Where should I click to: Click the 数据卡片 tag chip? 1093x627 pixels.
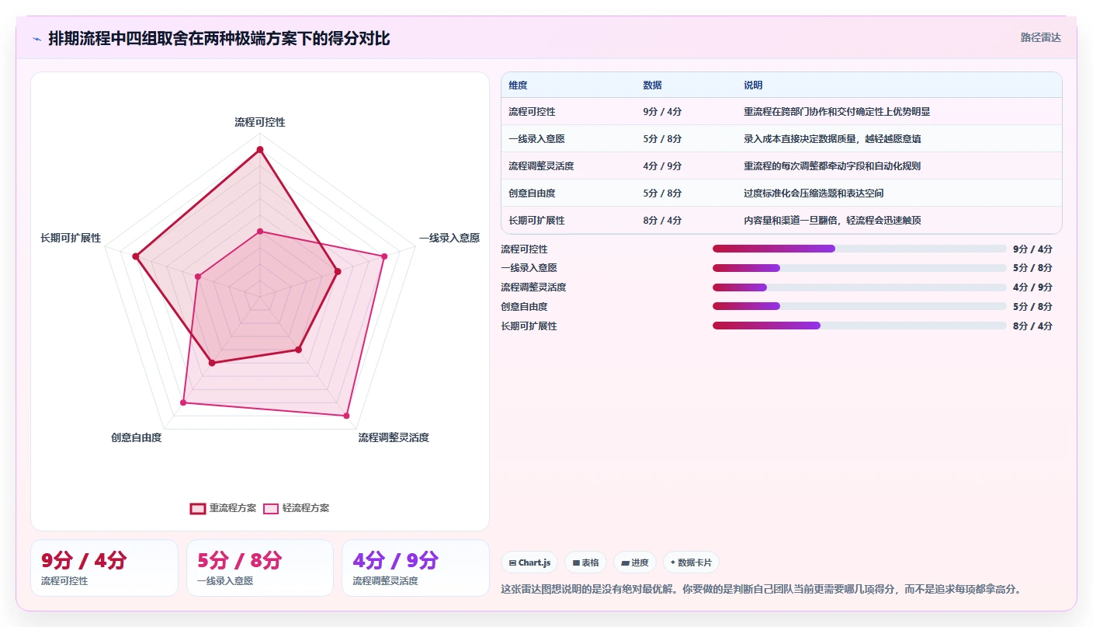click(x=691, y=563)
